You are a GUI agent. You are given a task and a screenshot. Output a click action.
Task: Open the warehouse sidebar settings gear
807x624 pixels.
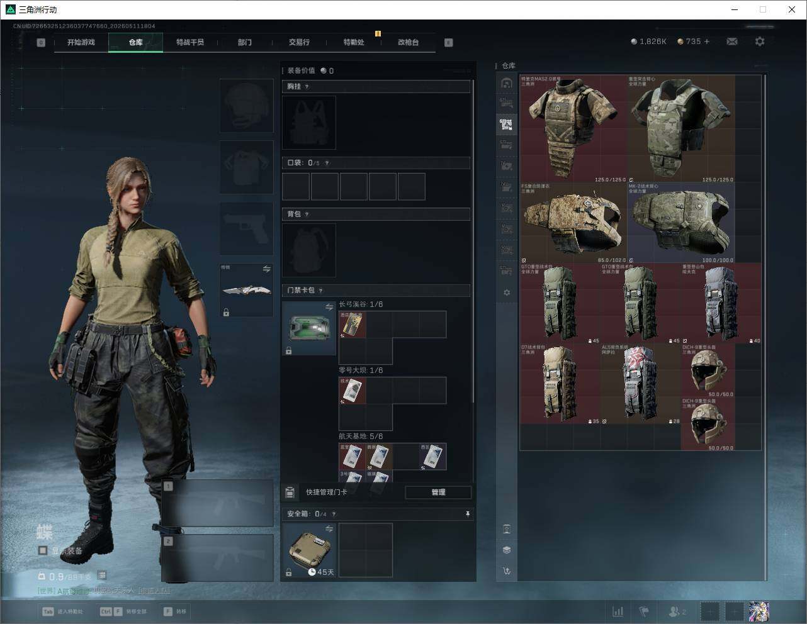tap(507, 292)
